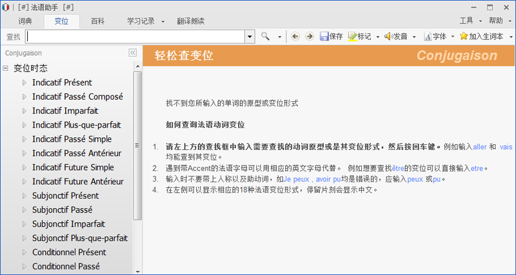516x275 pixels.
Task: Select Indicatif Future Simple in tree
Action: tap(73, 167)
